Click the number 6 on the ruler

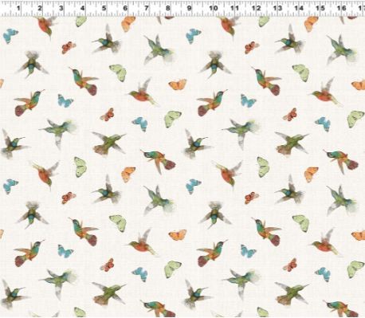pyautogui.click(x=125, y=8)
